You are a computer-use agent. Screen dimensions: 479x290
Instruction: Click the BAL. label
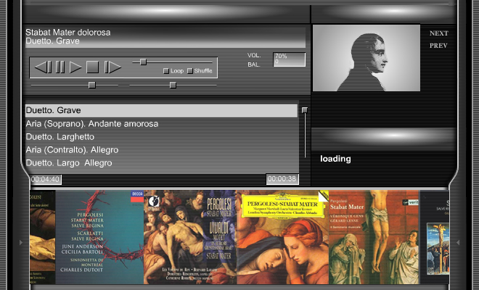[253, 65]
